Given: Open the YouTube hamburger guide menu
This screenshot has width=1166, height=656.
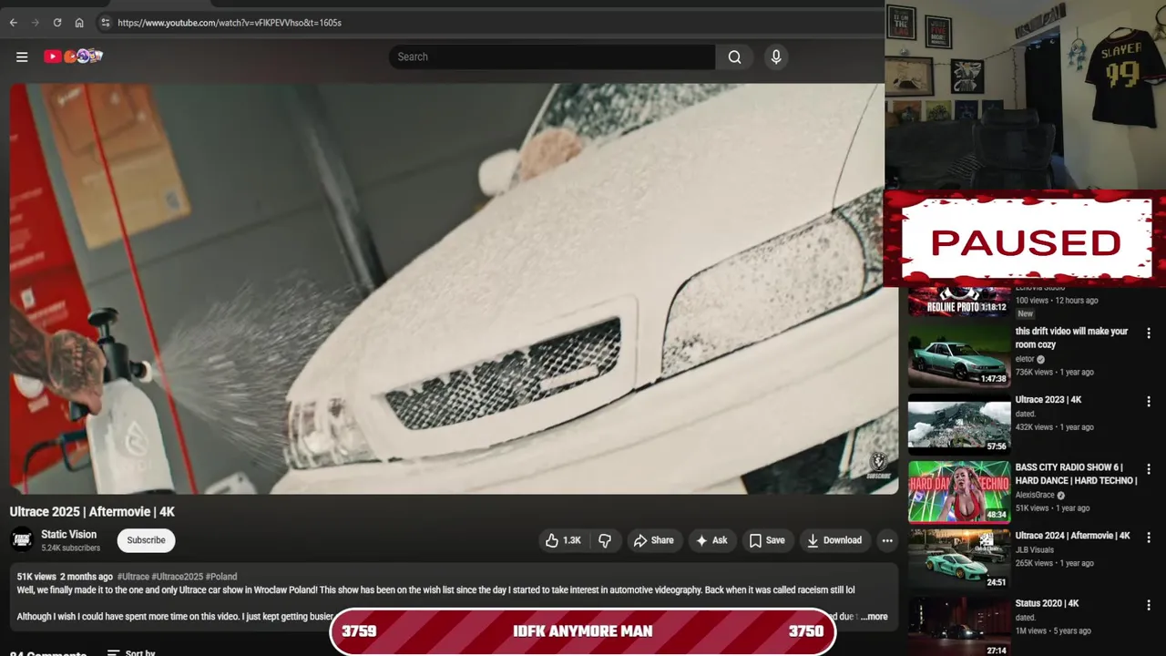Looking at the screenshot, I should tap(22, 56).
